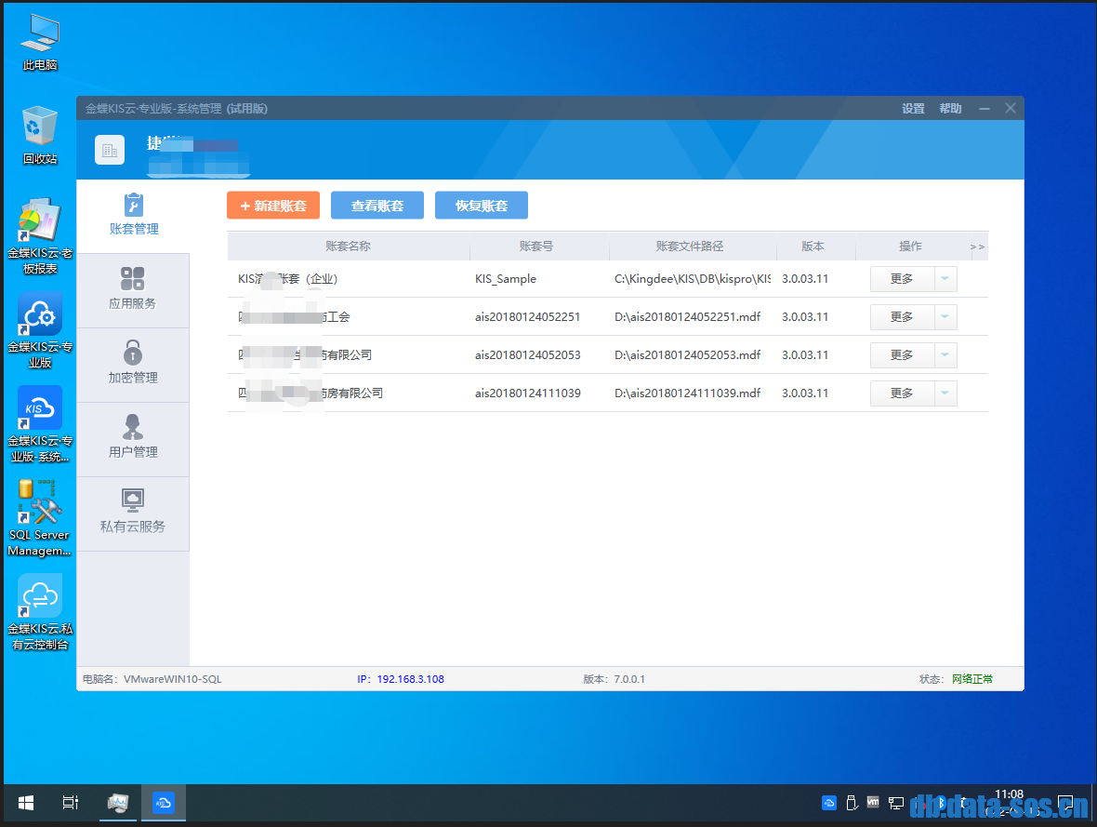The height and width of the screenshot is (827, 1097).
Task: Close the 金蝶KIS云 system management window
Action: 1011,108
